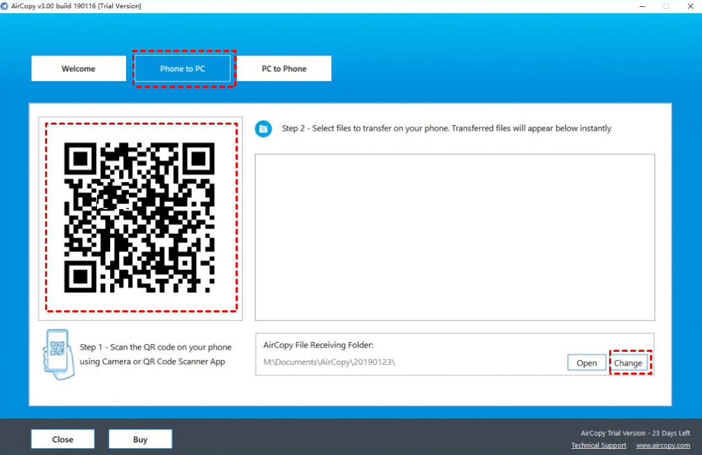Change the file receiving folder
Viewport: 702px width, 455px height.
pos(628,363)
